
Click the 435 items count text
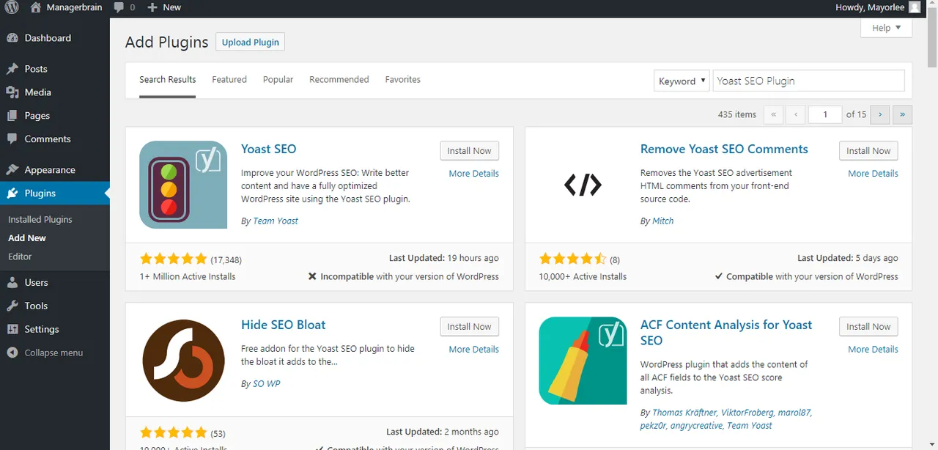pos(737,114)
